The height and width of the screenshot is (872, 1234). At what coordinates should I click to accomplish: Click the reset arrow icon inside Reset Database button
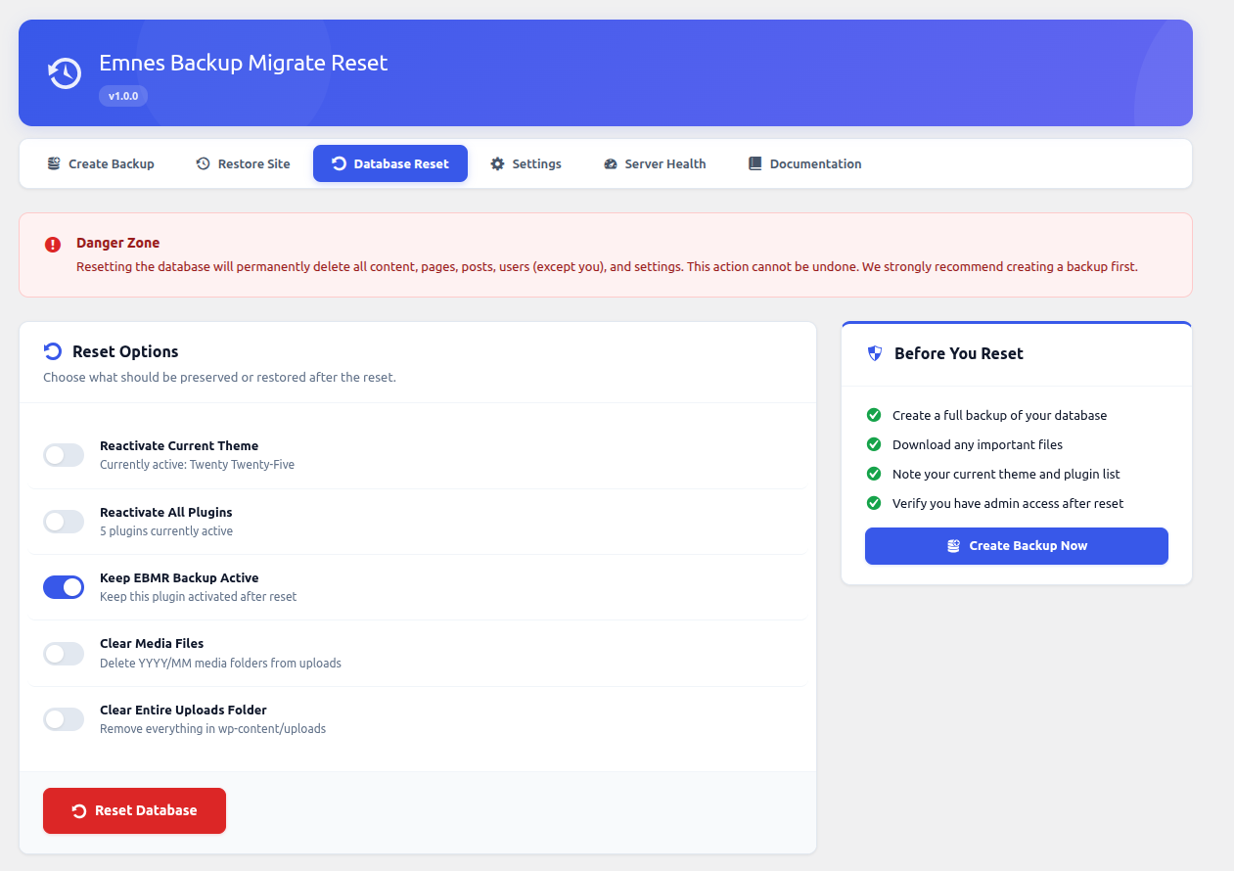[x=77, y=810]
